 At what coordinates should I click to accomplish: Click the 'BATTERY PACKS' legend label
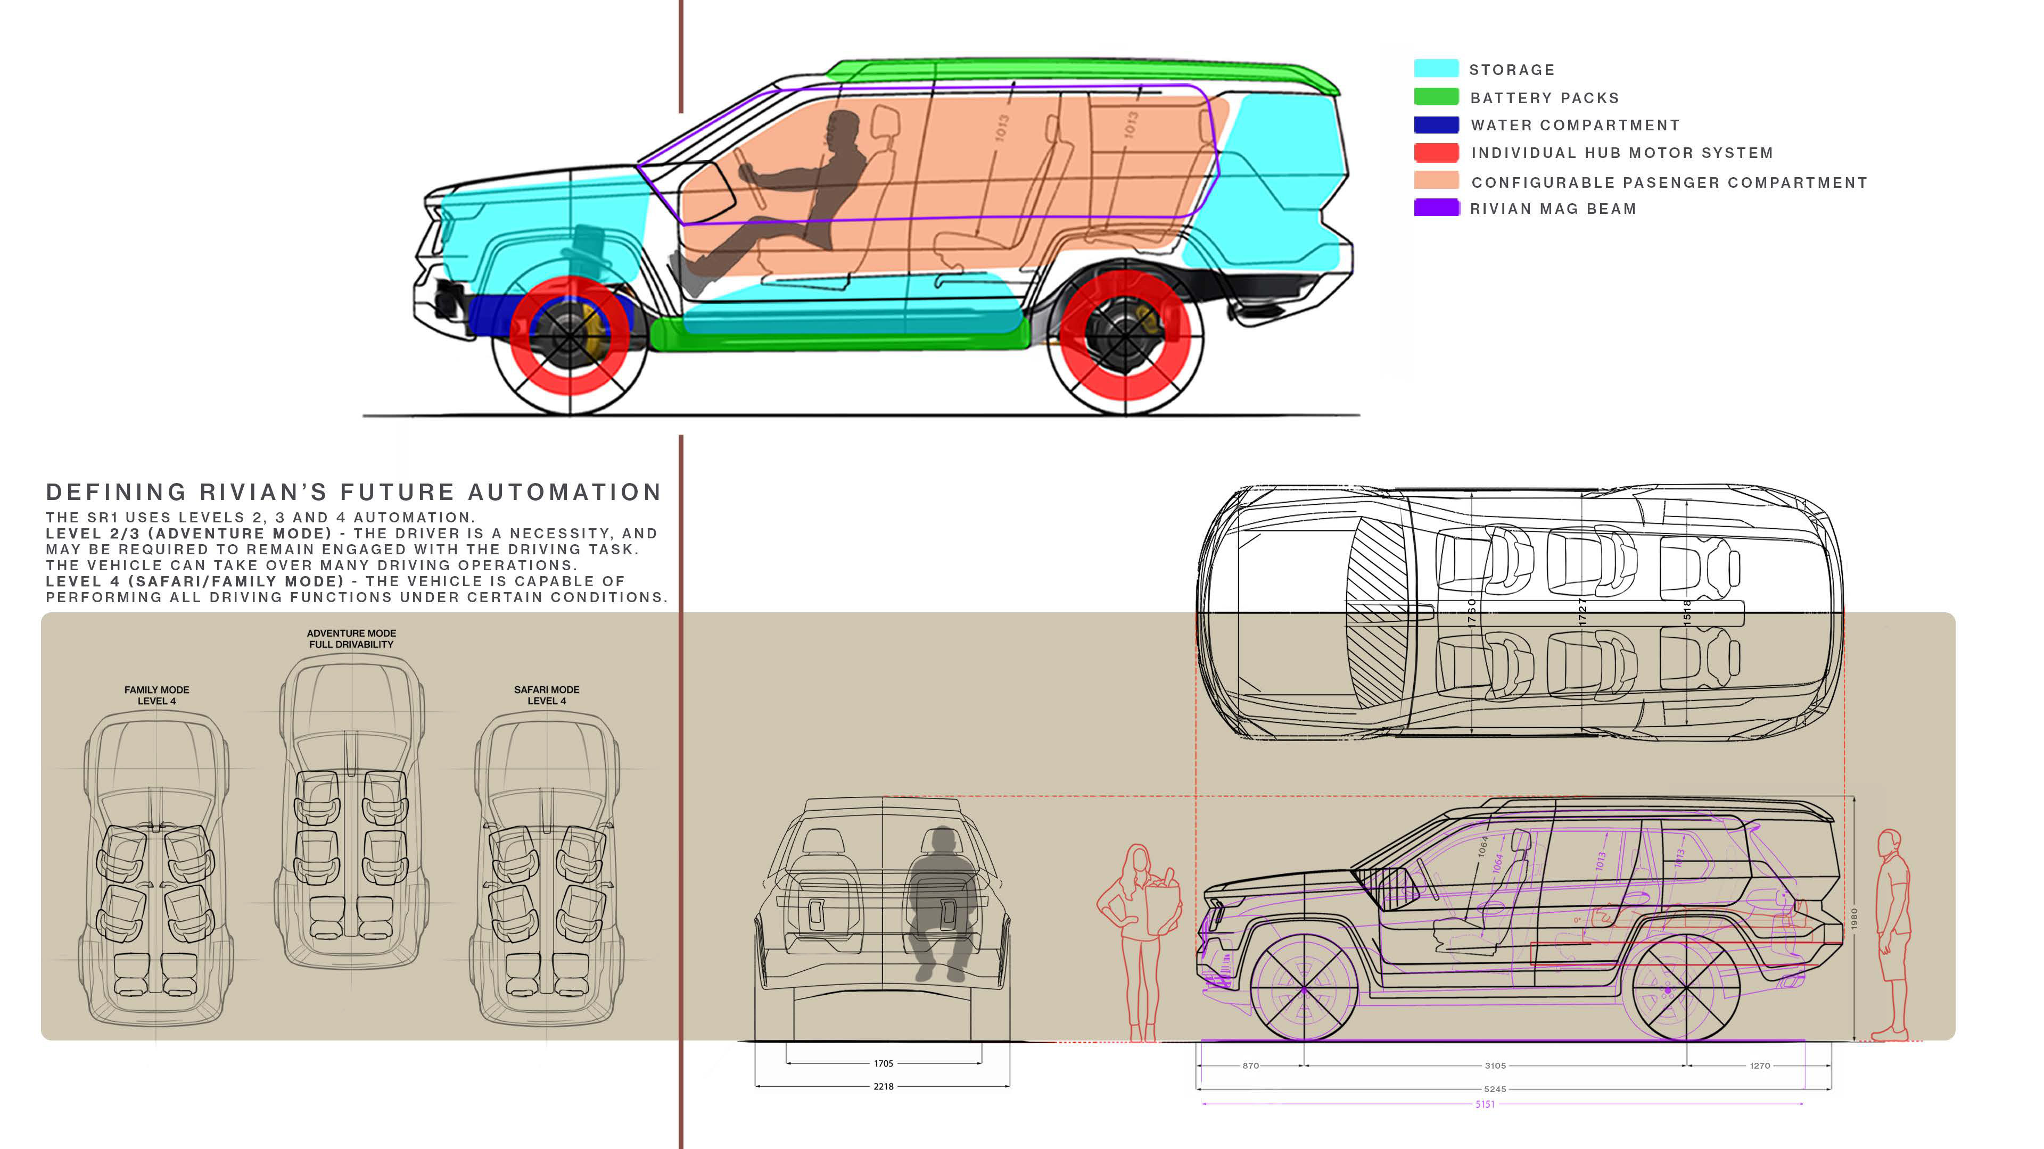[x=1544, y=97]
